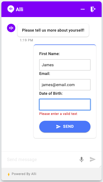The height and width of the screenshot is (182, 103).
Task: Activate microphone voice input
Action: coord(82,159)
